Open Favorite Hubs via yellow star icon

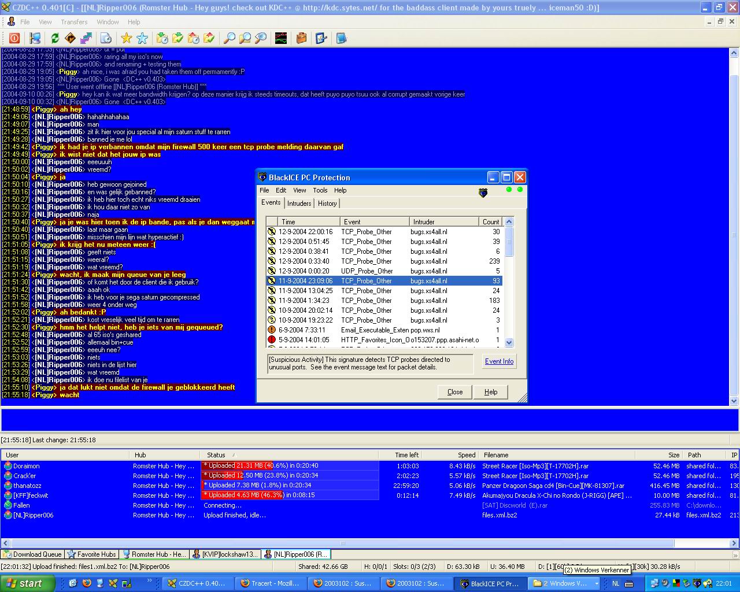tap(126, 38)
